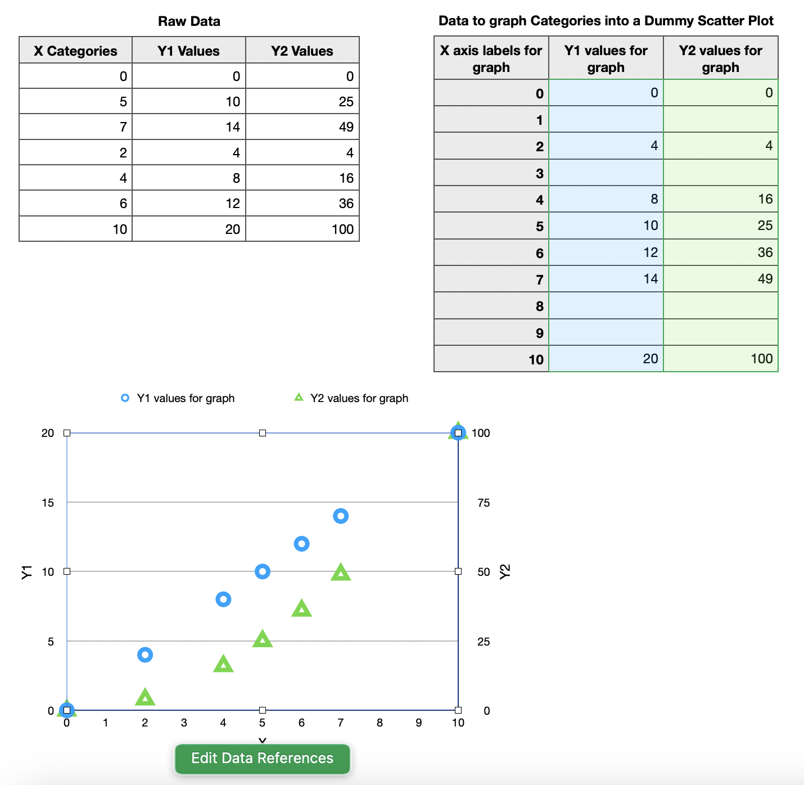
Task: Click the Edit Data References button
Action: [262, 759]
